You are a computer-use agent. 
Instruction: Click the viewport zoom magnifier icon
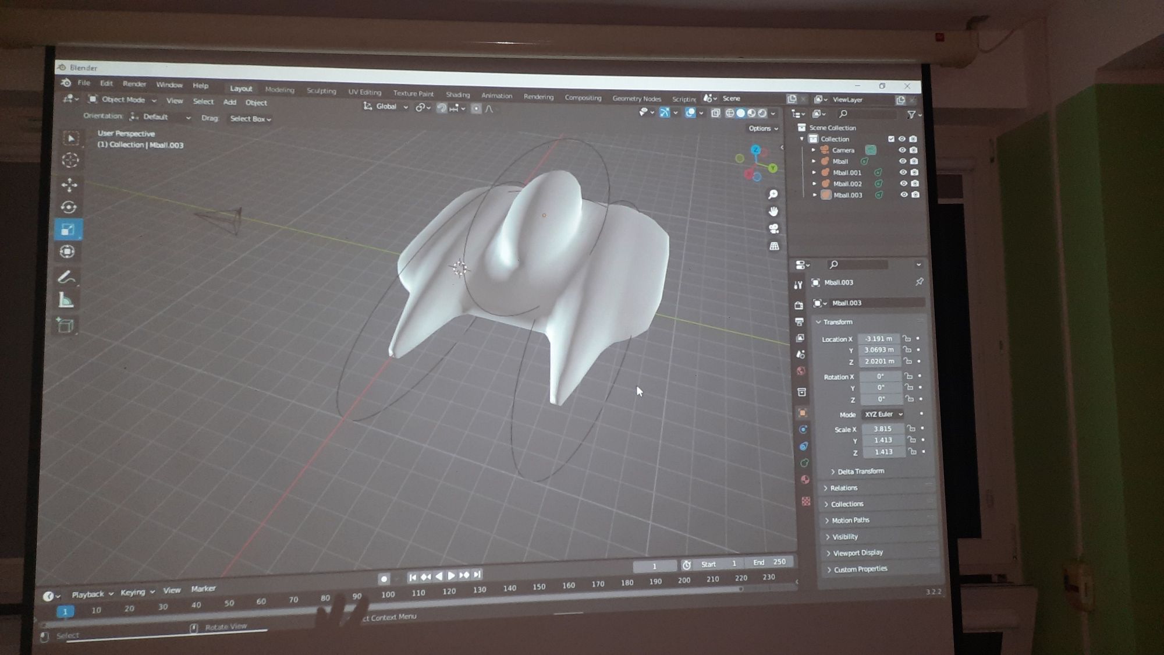[x=773, y=194]
